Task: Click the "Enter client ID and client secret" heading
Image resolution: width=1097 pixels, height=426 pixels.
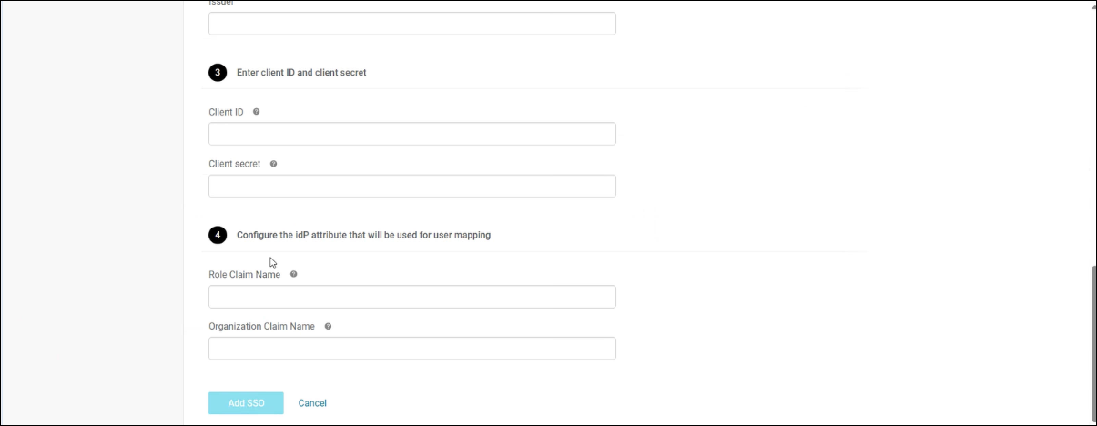Action: (301, 72)
